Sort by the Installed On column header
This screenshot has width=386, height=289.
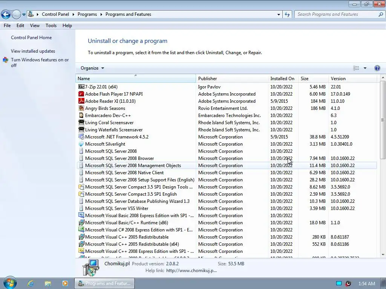click(x=283, y=78)
